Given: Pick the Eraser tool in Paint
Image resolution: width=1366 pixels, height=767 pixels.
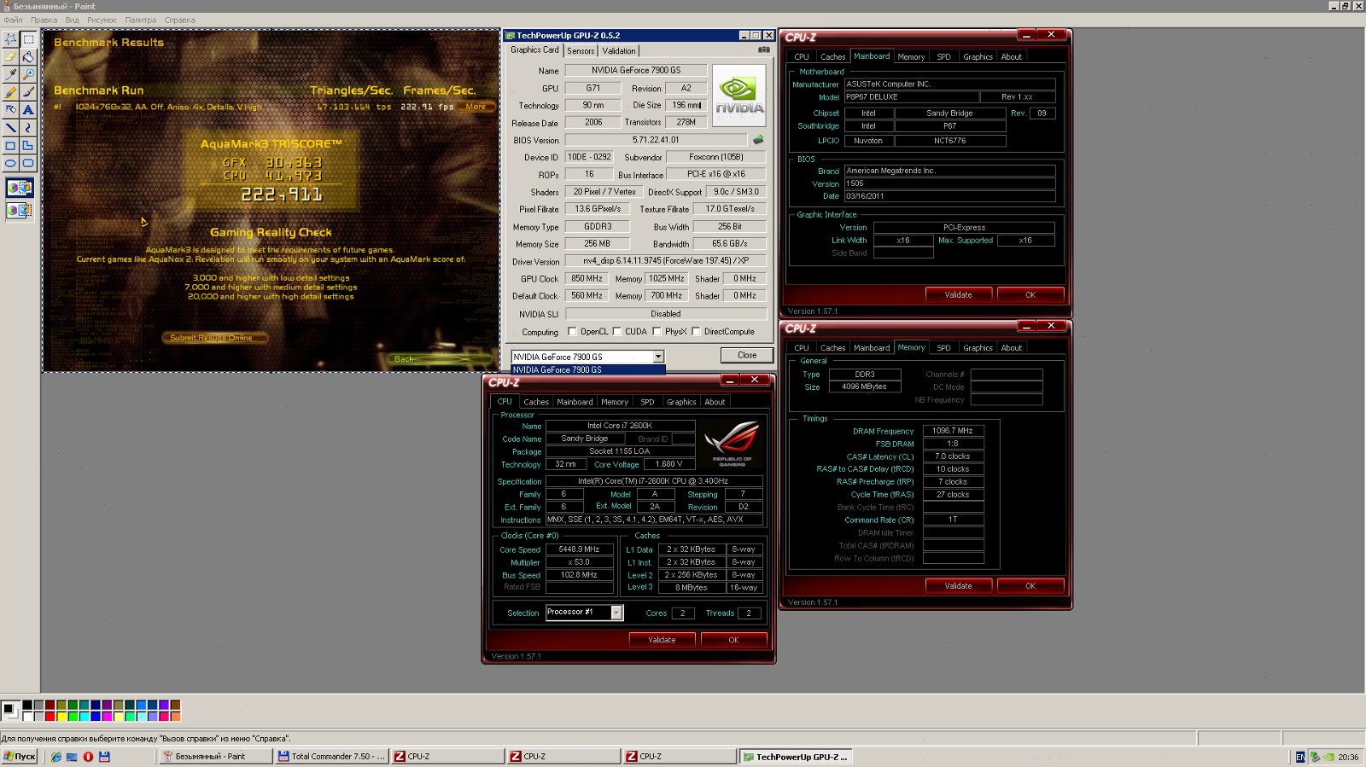Looking at the screenshot, I should [10, 57].
